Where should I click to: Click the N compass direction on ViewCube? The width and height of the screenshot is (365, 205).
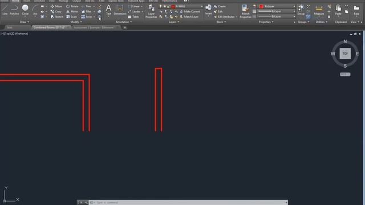pyautogui.click(x=345, y=42)
